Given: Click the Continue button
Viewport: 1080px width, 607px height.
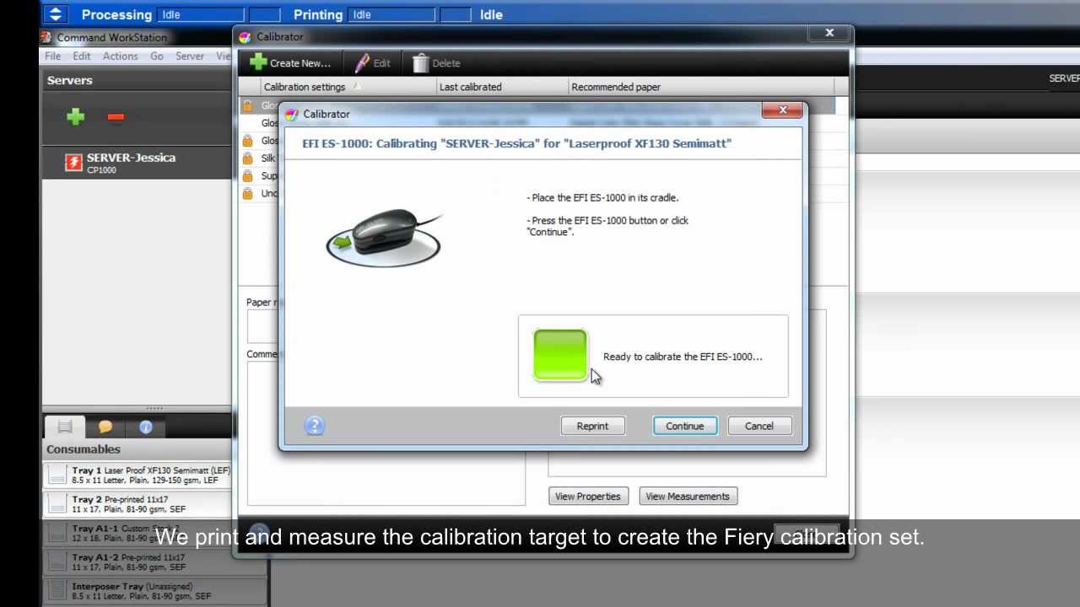Looking at the screenshot, I should point(684,426).
